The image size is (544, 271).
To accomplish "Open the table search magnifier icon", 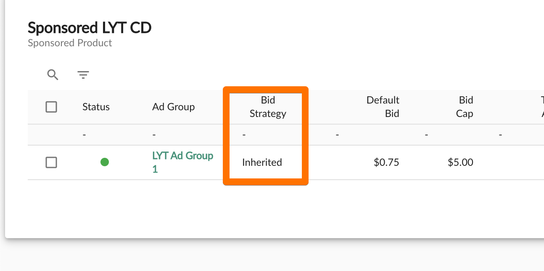I will click(53, 75).
